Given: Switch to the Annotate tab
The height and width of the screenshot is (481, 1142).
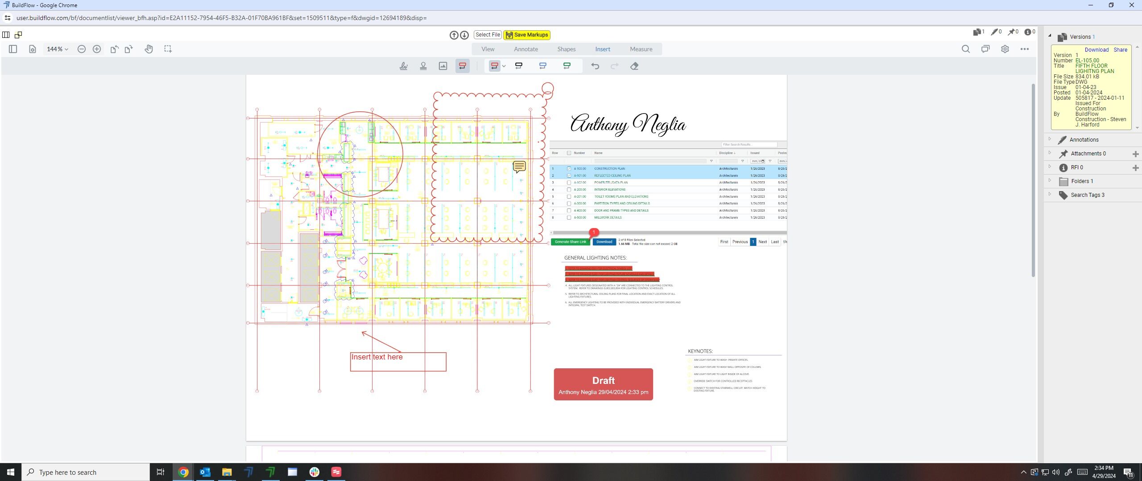Looking at the screenshot, I should 526,49.
